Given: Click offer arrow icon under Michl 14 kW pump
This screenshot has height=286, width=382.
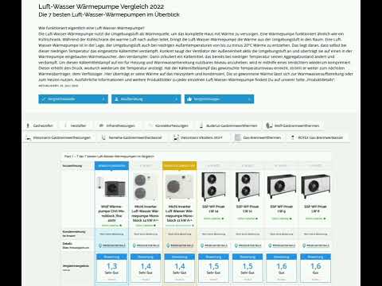Looking at the screenshot, I should pyautogui.click(x=154, y=226).
